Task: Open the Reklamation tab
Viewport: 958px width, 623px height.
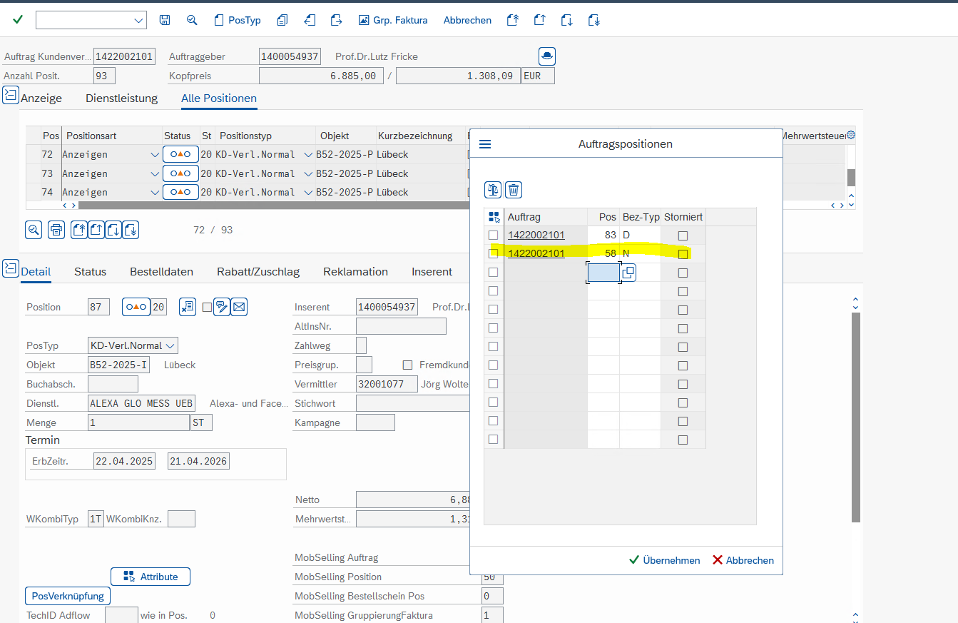Action: pyautogui.click(x=355, y=272)
